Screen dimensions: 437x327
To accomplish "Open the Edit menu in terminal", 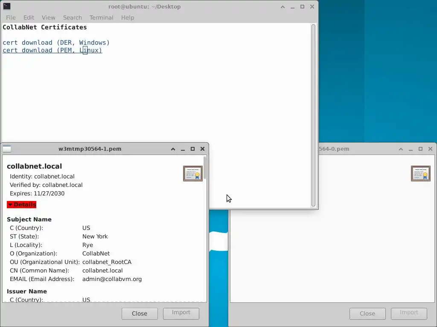I will coord(29,17).
